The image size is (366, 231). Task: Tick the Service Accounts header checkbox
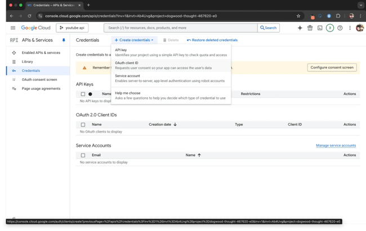click(x=83, y=155)
